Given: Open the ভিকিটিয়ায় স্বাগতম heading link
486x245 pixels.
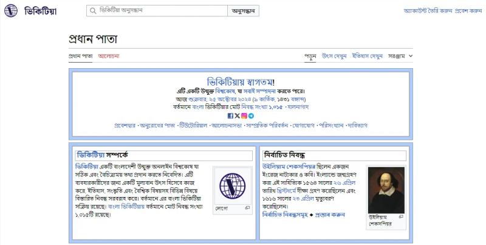Looking at the screenshot, I should (240, 82).
